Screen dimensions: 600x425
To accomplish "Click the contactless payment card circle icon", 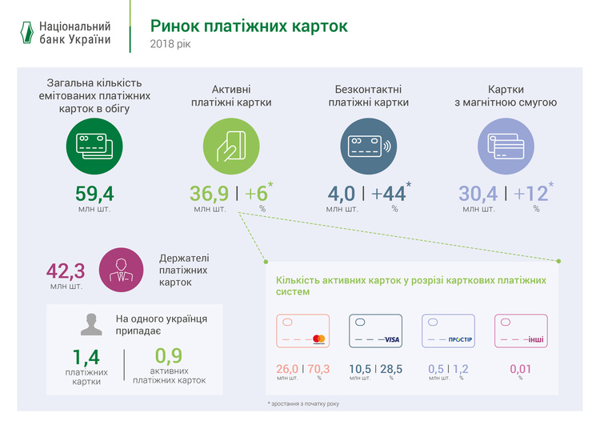I will click(x=369, y=146).
